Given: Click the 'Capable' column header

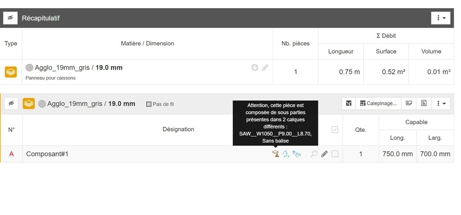Looking at the screenshot, I should (416, 122).
